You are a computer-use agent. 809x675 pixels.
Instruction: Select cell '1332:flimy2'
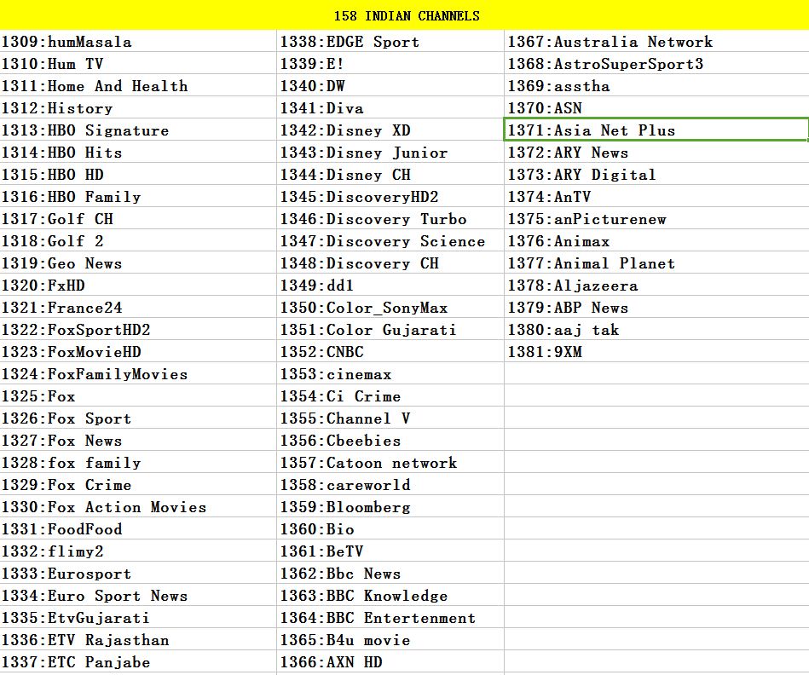point(138,551)
